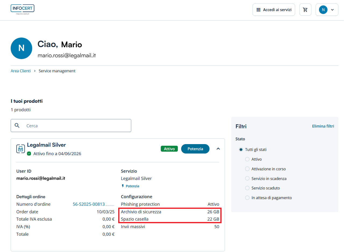
Task: Click the search magnifier icon
Action: [17, 126]
